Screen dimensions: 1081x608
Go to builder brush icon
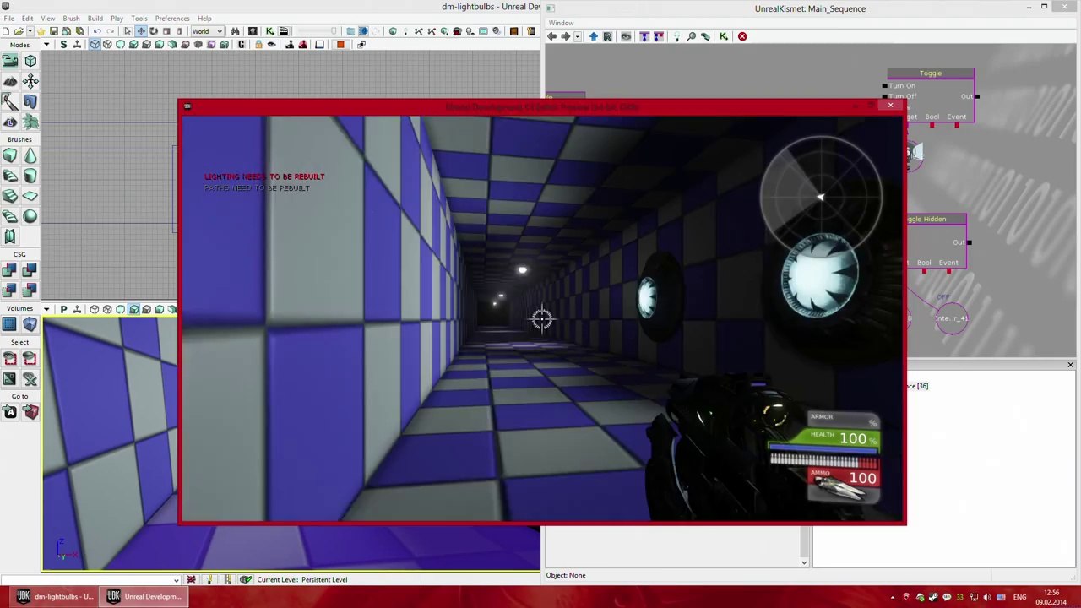[x=30, y=412]
